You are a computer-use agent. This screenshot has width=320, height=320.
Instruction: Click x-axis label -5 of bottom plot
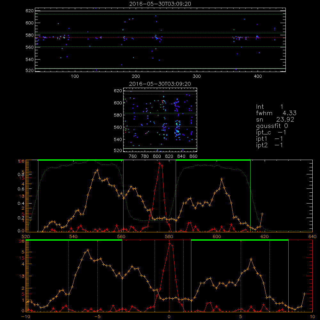[x=97, y=316]
